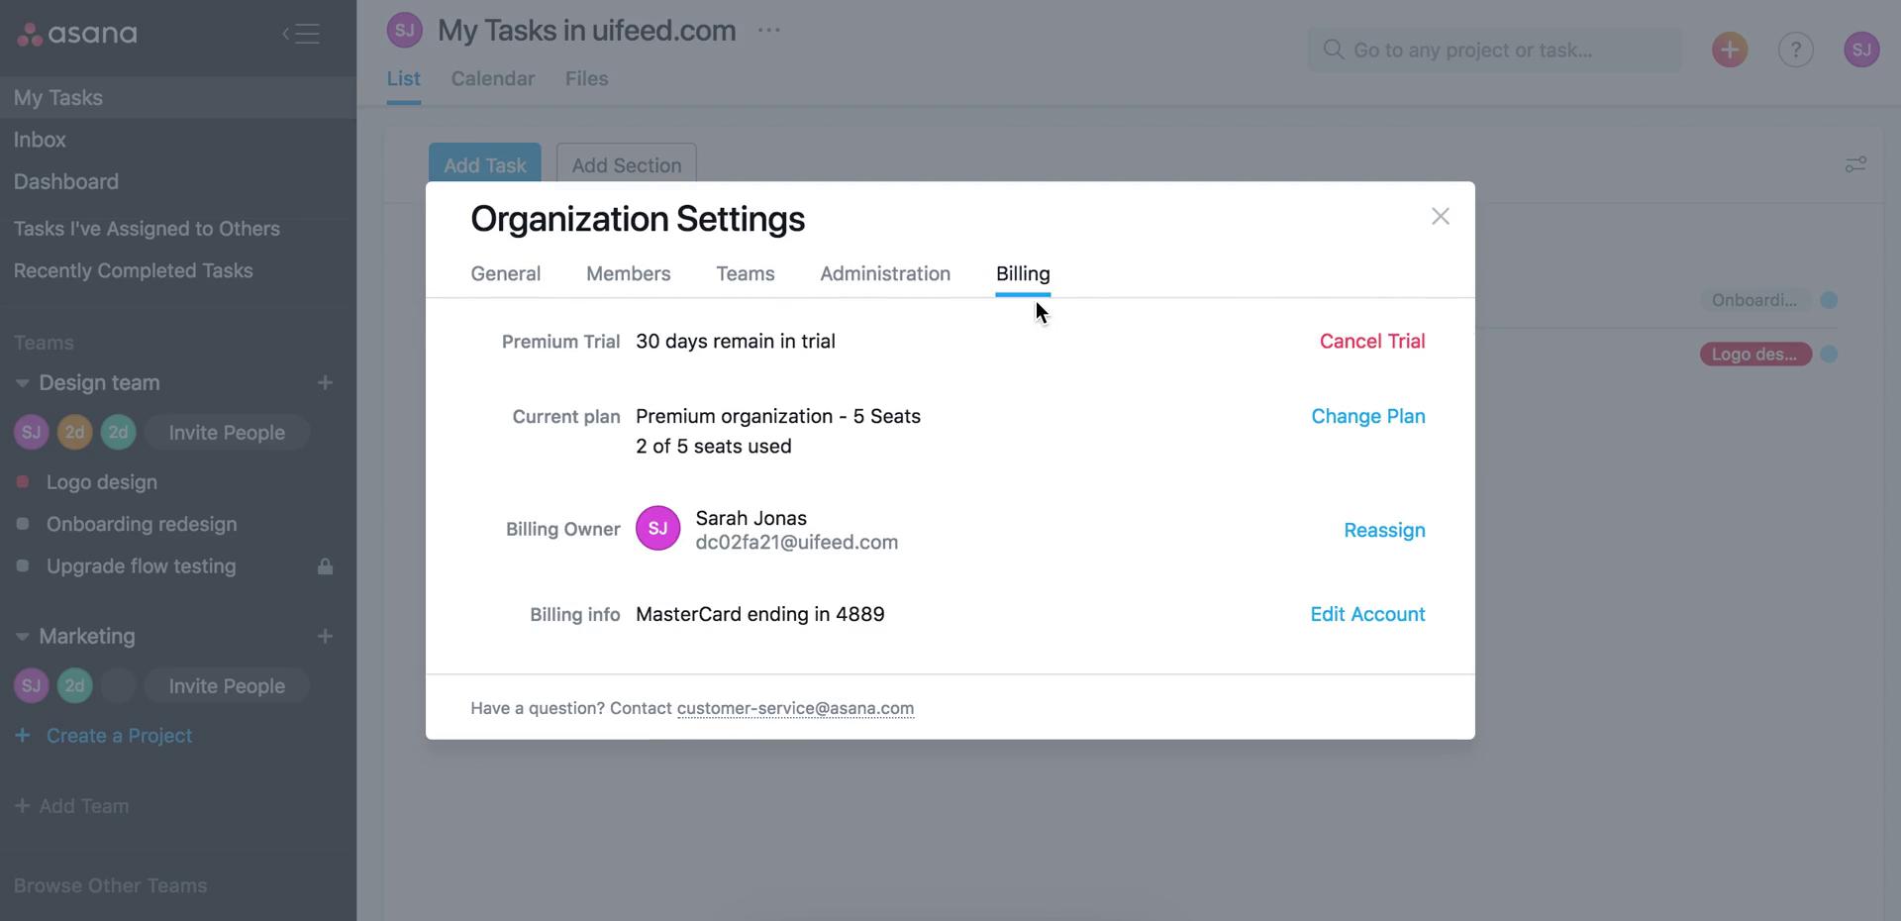
Task: Click the Cancel Trial link
Action: [x=1372, y=342]
